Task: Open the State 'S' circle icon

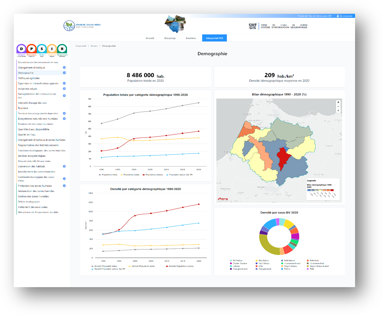Action: click(42, 49)
